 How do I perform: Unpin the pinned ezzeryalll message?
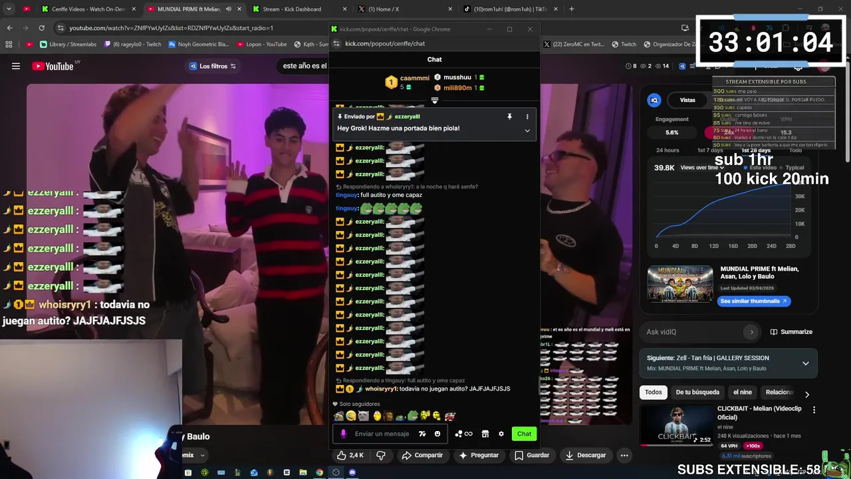(509, 116)
